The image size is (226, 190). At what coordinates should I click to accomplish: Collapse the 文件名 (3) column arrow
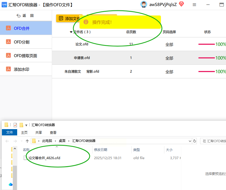pyautogui.click(x=71, y=32)
